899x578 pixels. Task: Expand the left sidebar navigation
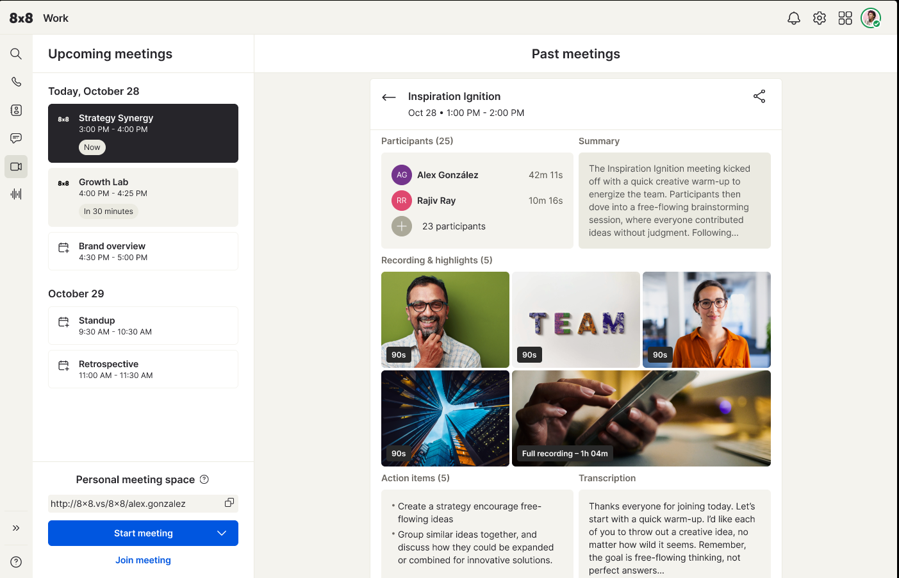click(16, 528)
